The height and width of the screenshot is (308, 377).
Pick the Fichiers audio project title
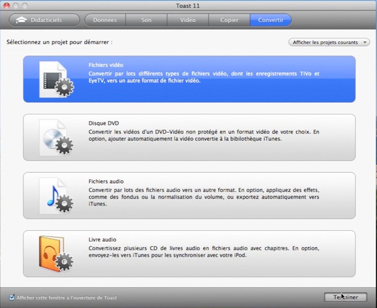point(106,181)
